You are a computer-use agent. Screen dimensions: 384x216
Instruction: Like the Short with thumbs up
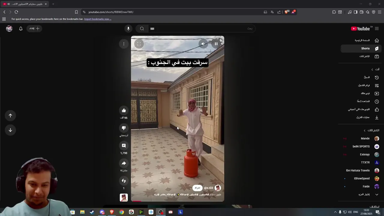(124, 110)
